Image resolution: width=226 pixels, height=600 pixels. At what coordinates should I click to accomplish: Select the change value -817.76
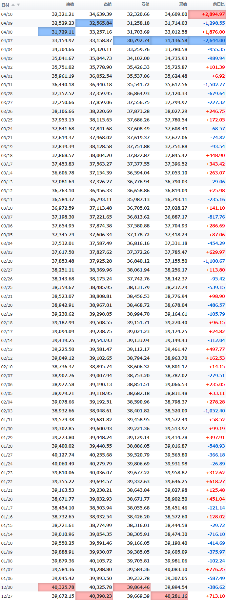tap(216, 217)
